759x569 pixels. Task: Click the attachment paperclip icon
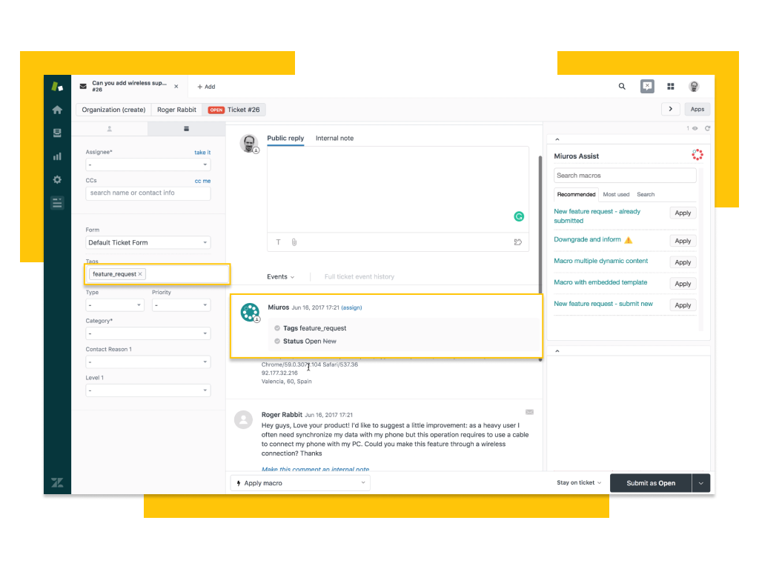click(x=294, y=242)
